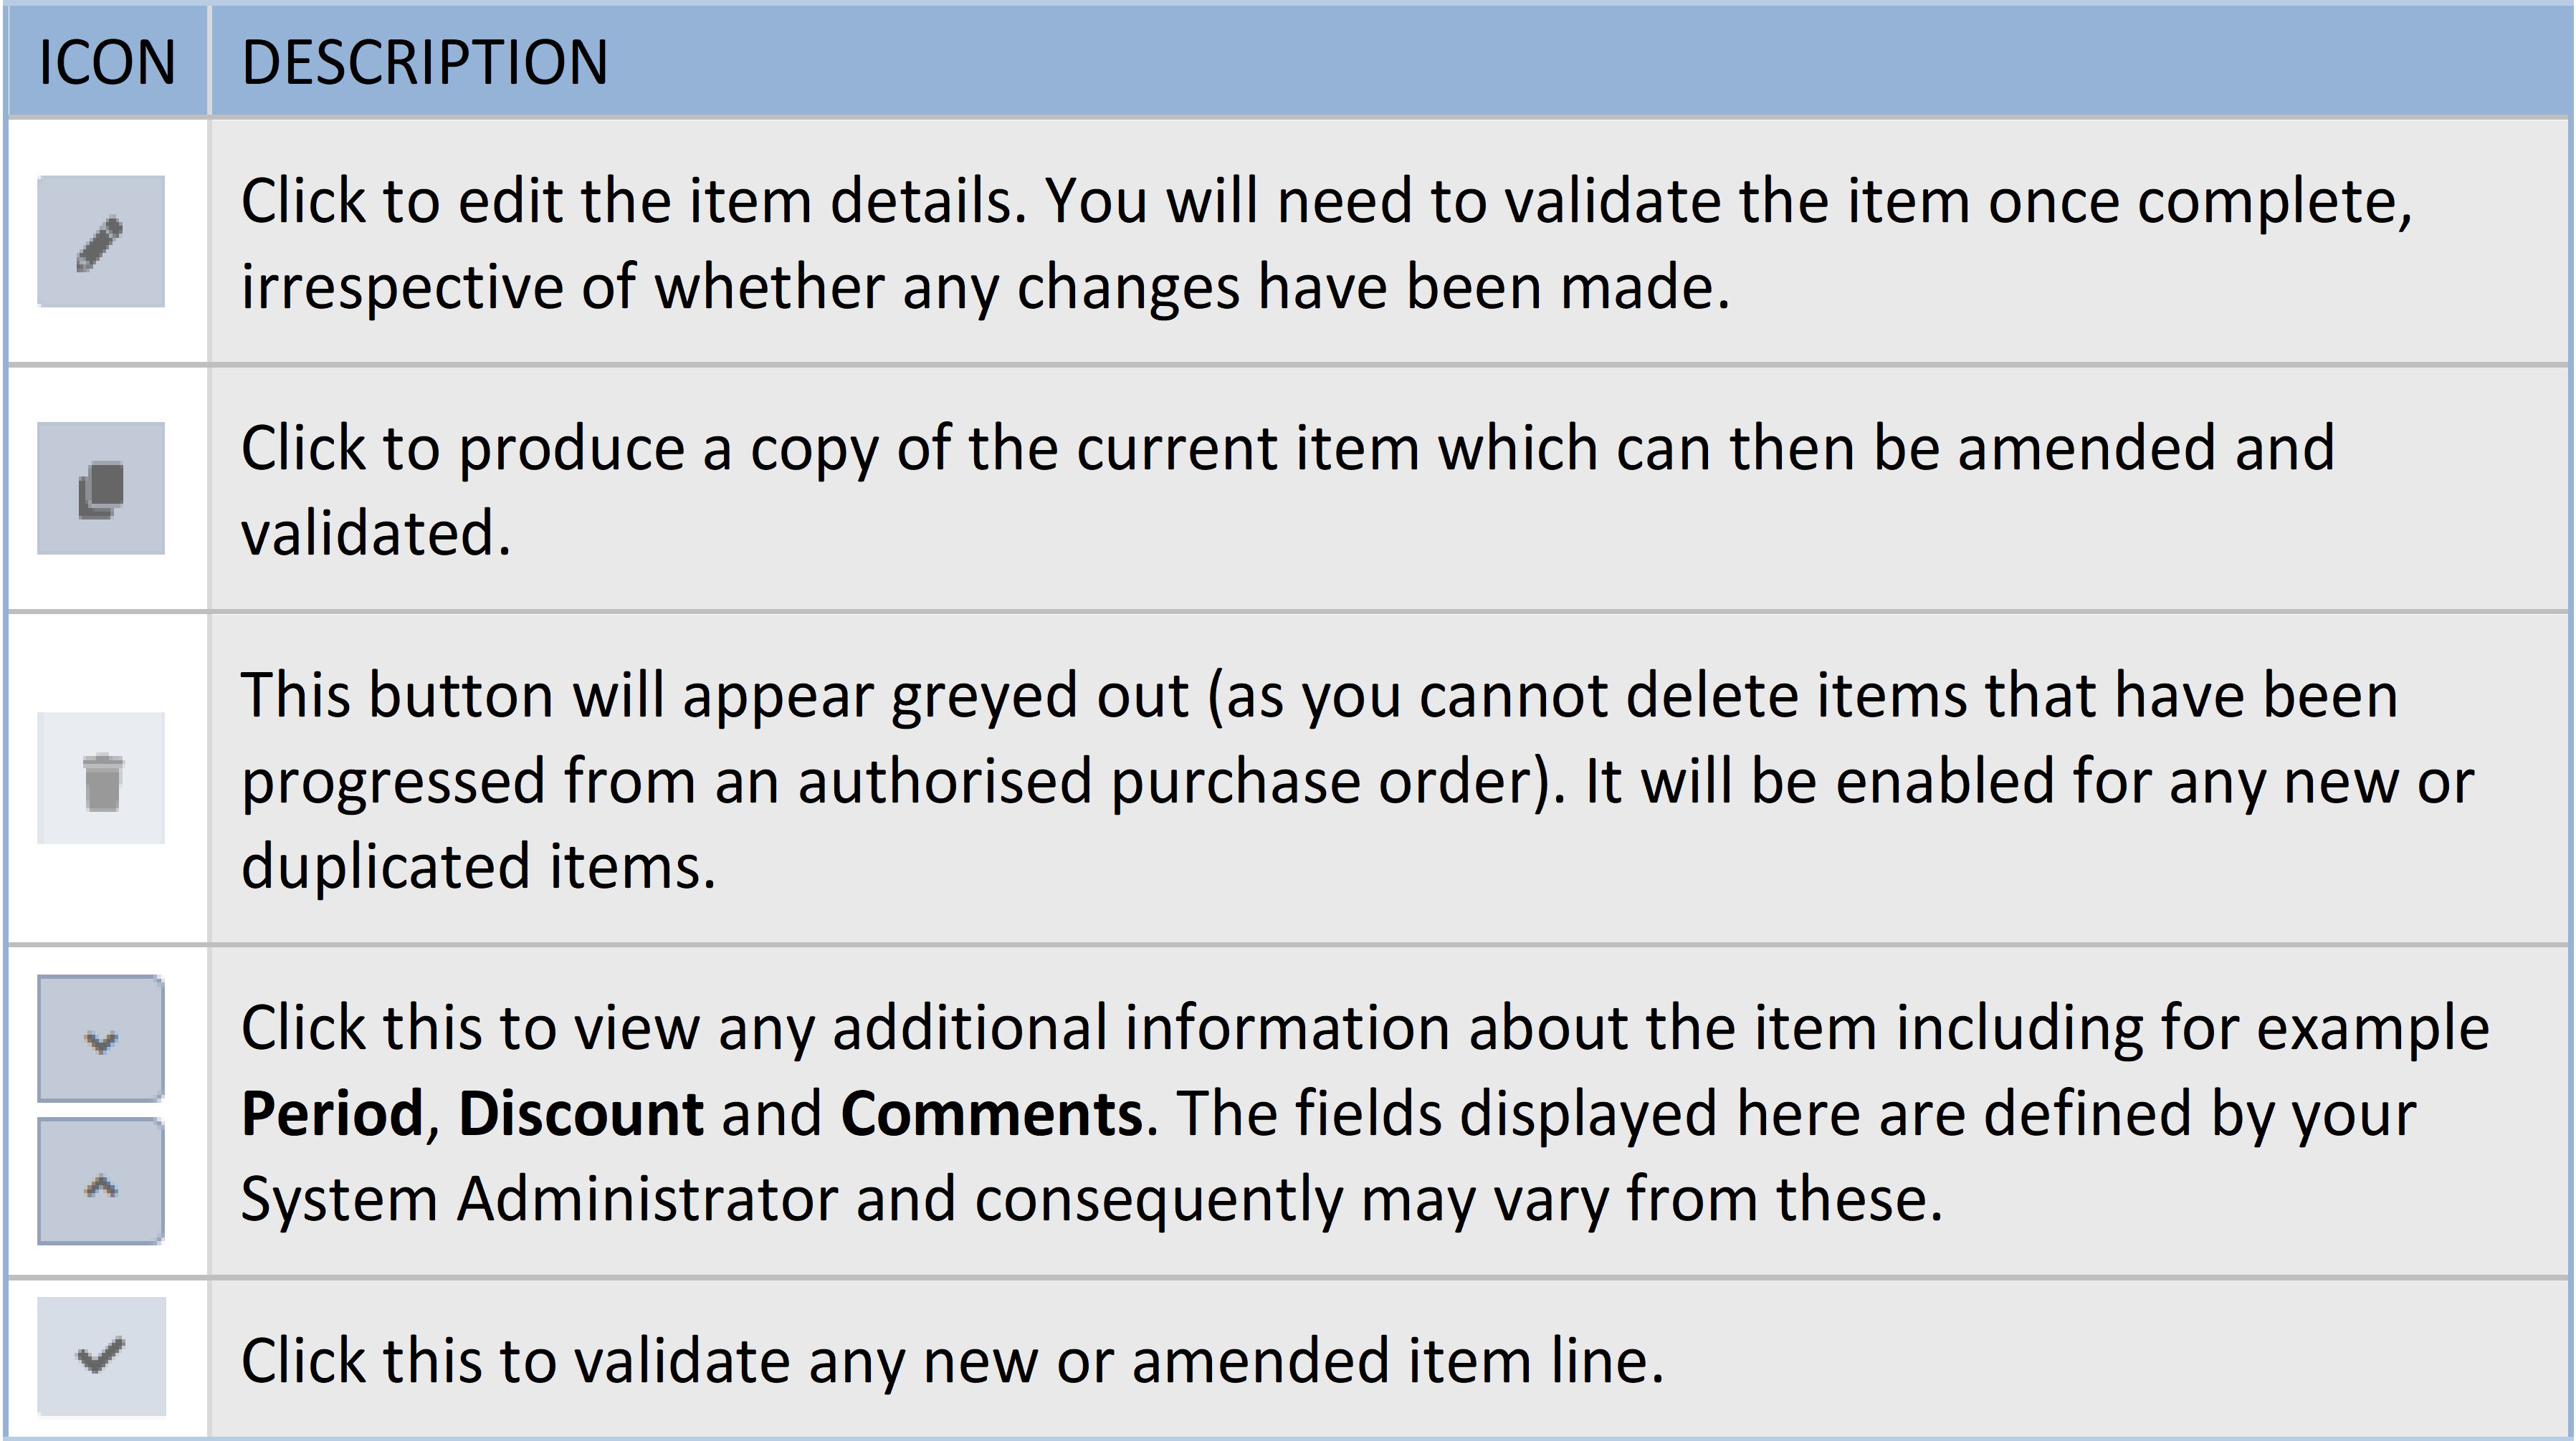
Task: Click the pencil edit item icon
Action: (x=101, y=242)
